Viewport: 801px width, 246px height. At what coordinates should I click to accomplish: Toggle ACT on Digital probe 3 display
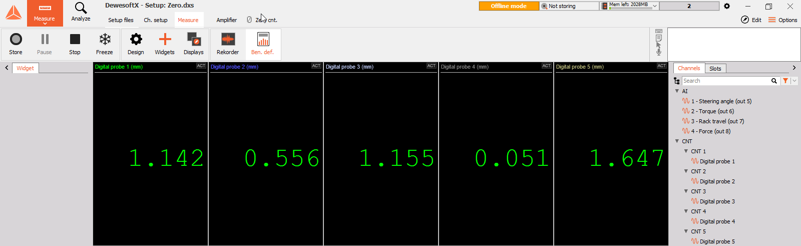coord(432,66)
